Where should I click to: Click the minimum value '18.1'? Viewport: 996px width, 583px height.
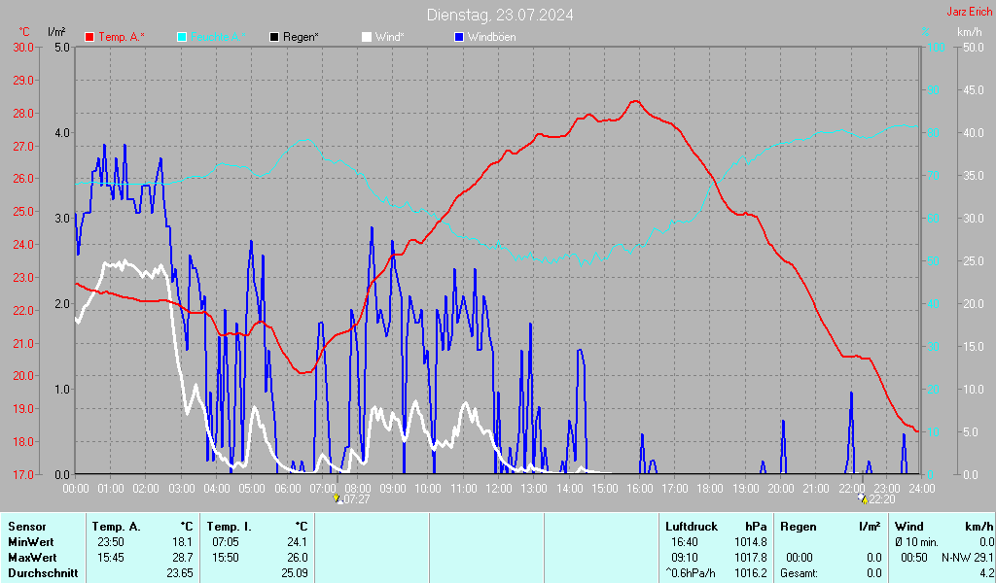pyautogui.click(x=183, y=542)
